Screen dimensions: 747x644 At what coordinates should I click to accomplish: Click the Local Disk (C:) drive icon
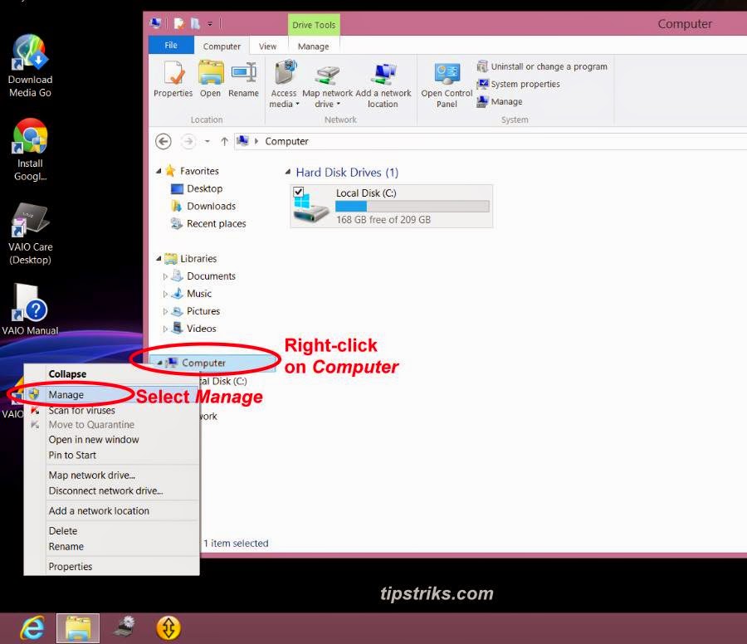tap(310, 207)
